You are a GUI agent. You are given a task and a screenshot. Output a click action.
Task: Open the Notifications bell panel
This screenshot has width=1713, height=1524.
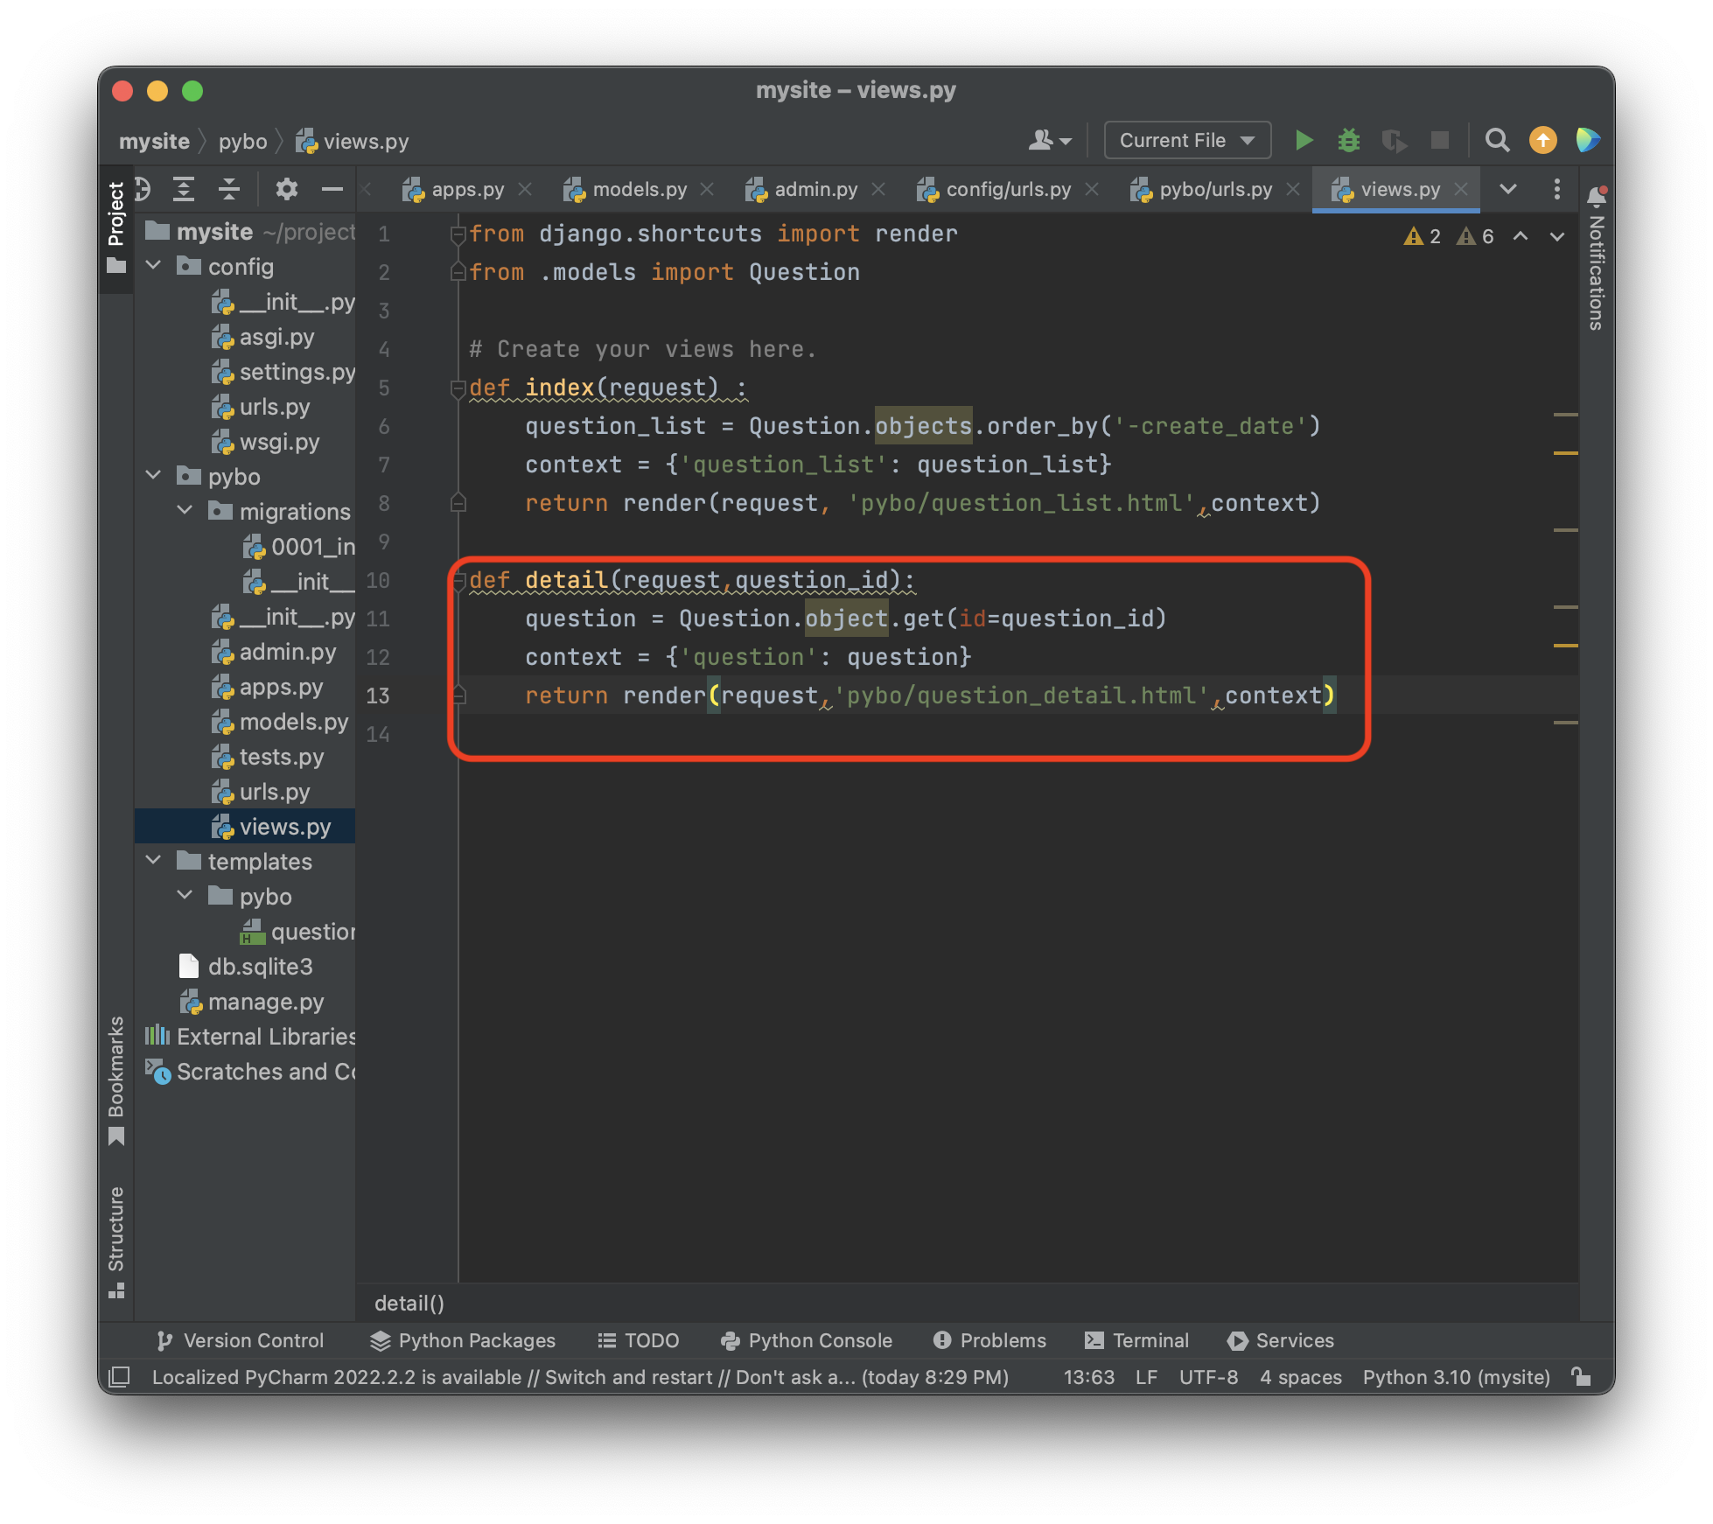(x=1597, y=196)
